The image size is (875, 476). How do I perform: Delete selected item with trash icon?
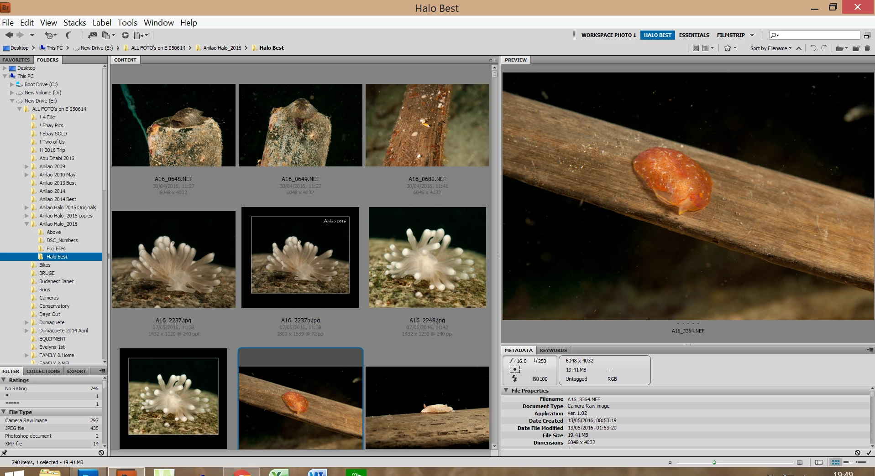[867, 48]
